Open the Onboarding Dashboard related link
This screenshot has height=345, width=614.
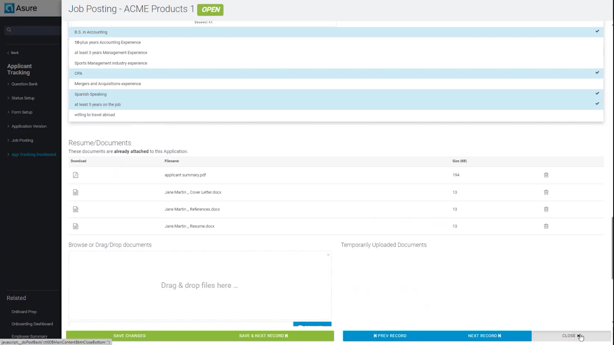[x=32, y=324]
